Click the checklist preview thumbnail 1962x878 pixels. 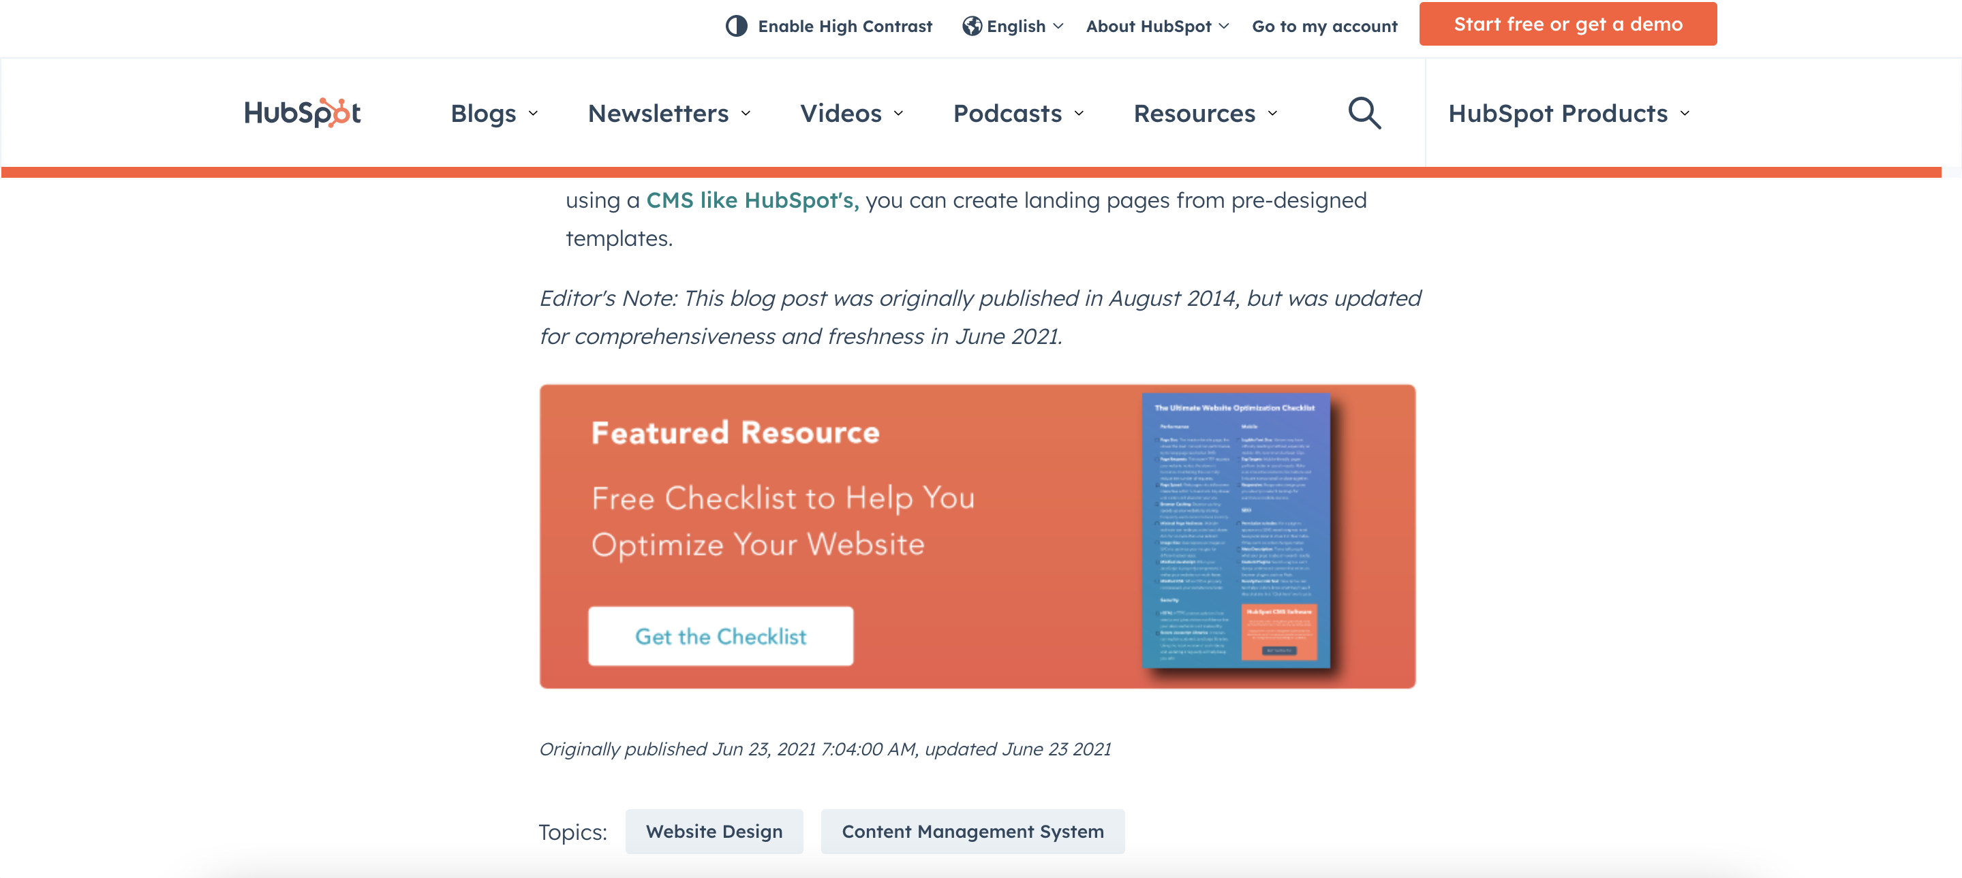pyautogui.click(x=1236, y=531)
